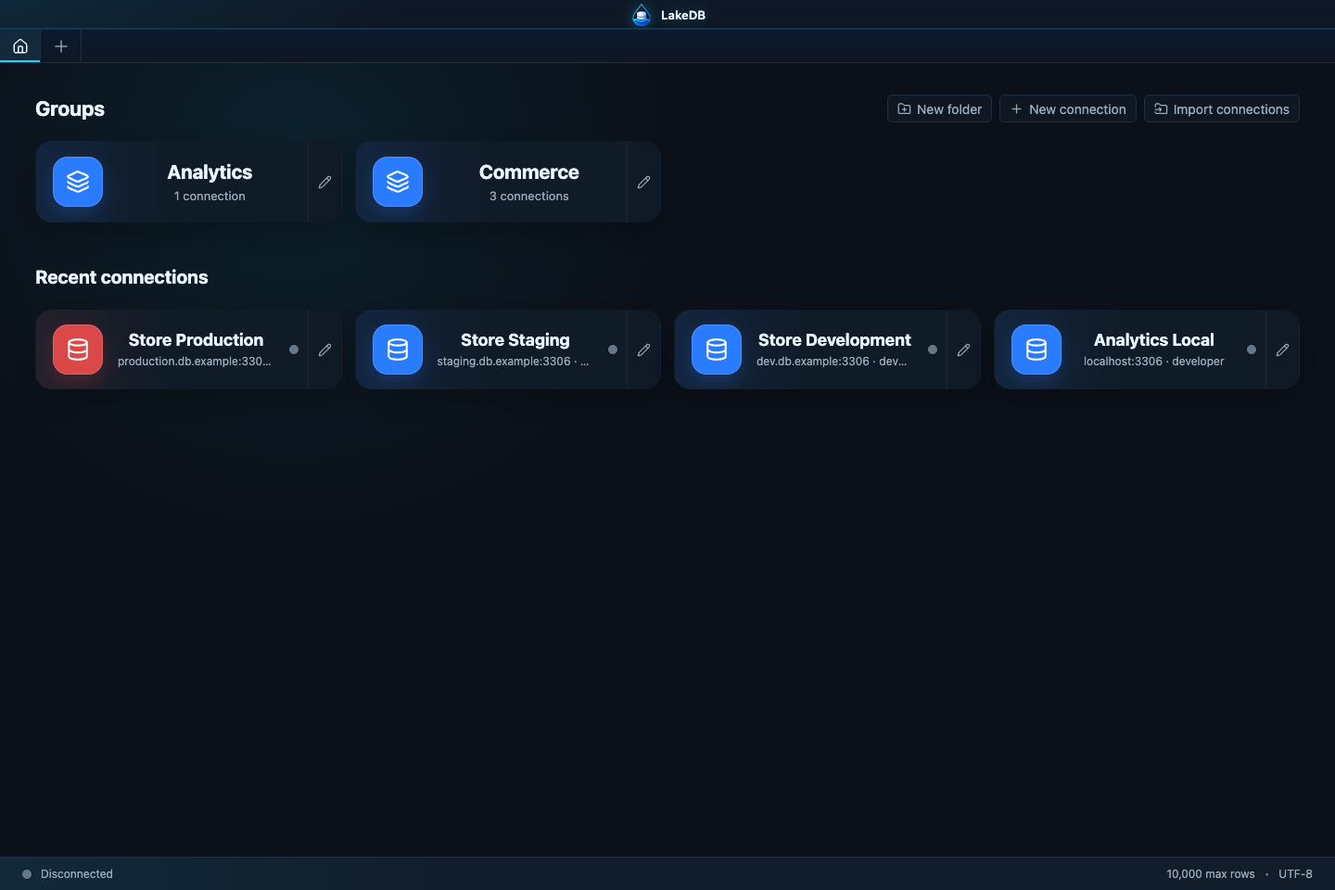Image resolution: width=1335 pixels, height=890 pixels.
Task: Click the New connection button
Action: [x=1068, y=108]
